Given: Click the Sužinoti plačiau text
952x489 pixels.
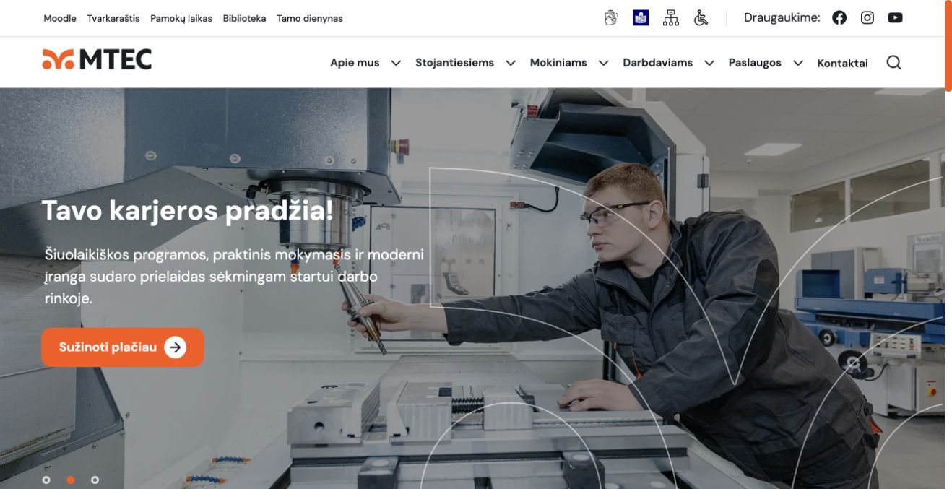Looking at the screenshot, I should 108,347.
